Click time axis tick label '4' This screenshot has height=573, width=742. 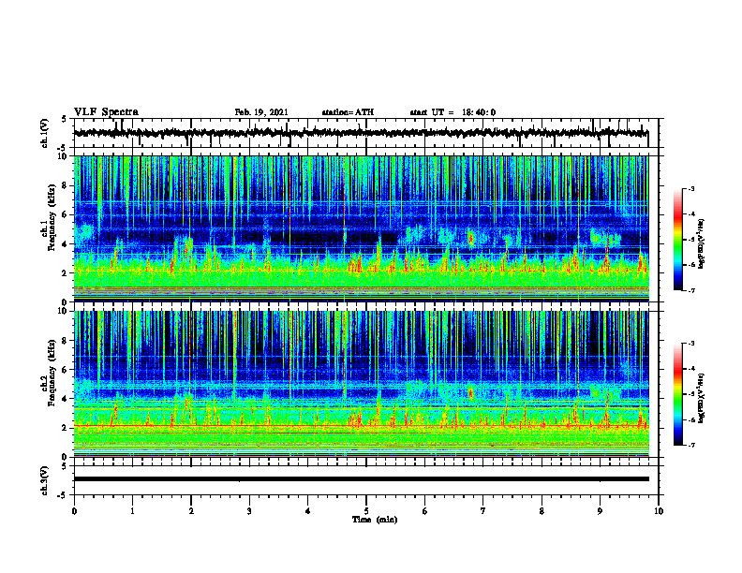308,511
